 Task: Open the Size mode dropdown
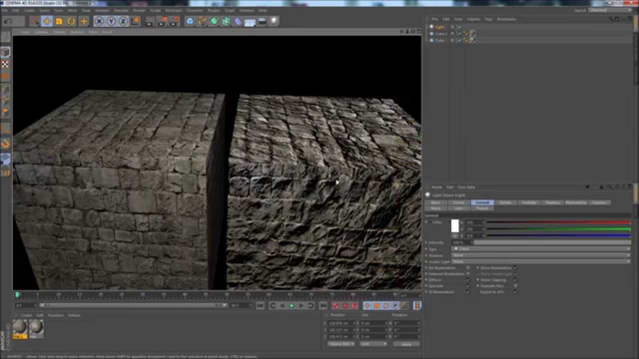point(373,344)
